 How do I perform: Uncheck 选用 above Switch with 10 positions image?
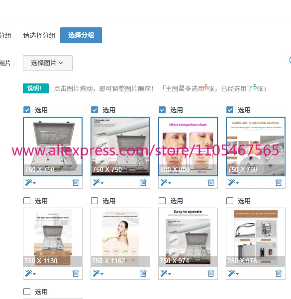coord(230,110)
